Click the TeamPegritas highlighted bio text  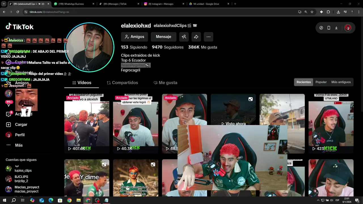point(136,65)
